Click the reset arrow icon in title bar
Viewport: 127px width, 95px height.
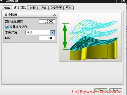click(2, 1)
